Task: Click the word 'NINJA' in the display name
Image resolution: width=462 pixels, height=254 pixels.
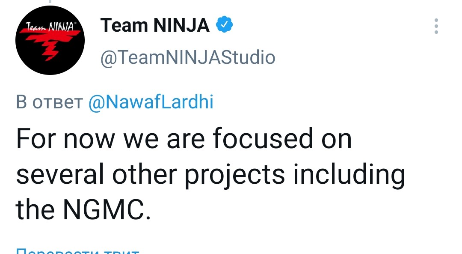Action: pyautogui.click(x=181, y=25)
